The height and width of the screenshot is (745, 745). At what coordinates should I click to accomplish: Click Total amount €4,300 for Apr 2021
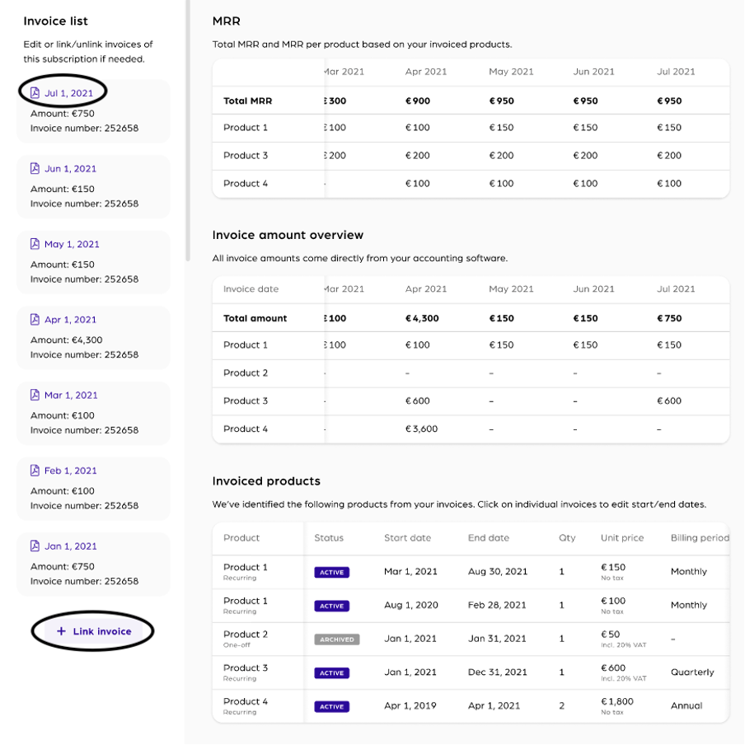422,318
